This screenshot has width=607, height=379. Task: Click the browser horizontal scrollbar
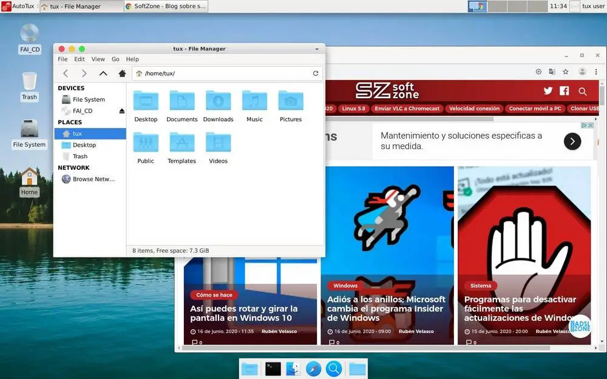click(366, 348)
